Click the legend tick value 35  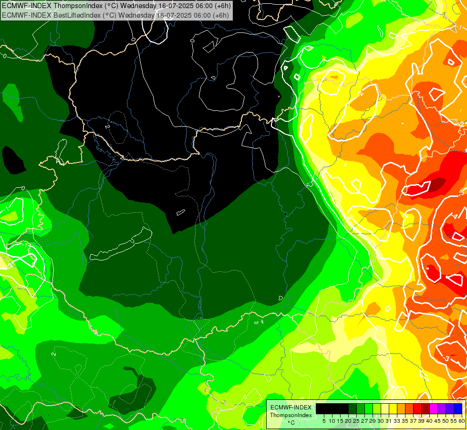point(405,421)
